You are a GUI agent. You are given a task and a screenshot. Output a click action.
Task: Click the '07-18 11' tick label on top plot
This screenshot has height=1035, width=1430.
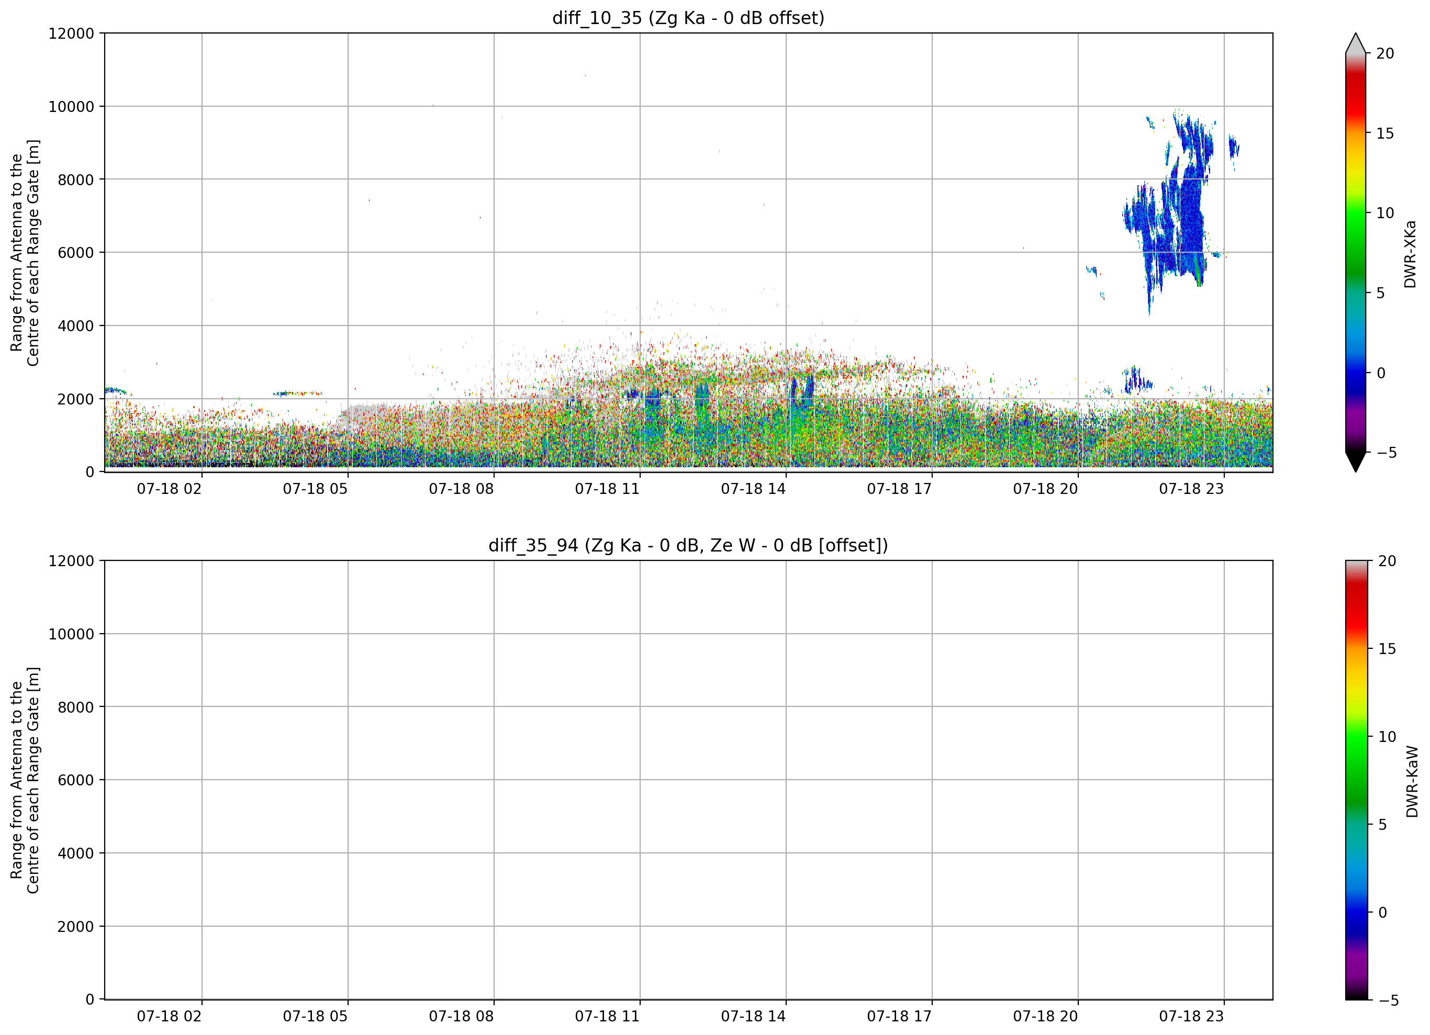click(607, 489)
